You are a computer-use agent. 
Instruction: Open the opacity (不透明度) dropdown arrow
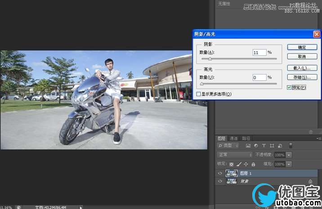coord(289,155)
